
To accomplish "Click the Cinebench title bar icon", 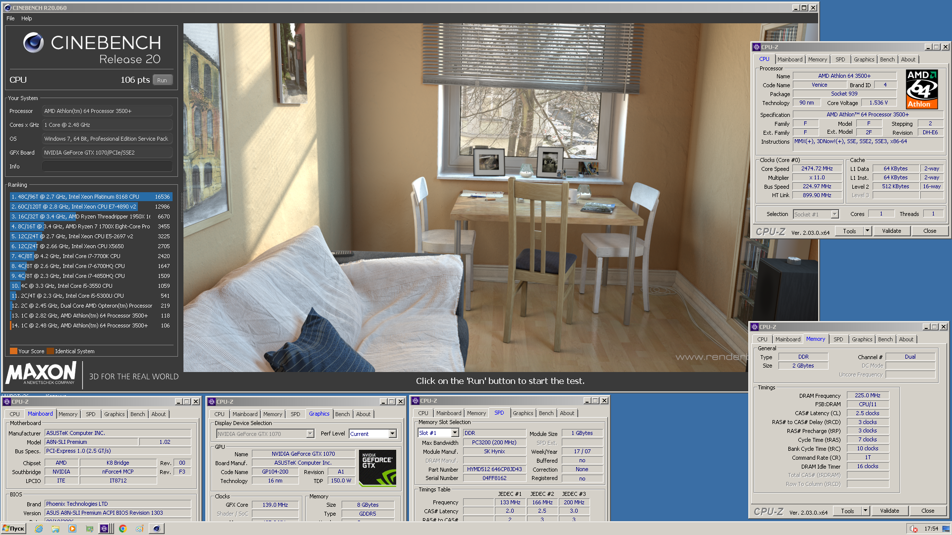I will [x=7, y=8].
